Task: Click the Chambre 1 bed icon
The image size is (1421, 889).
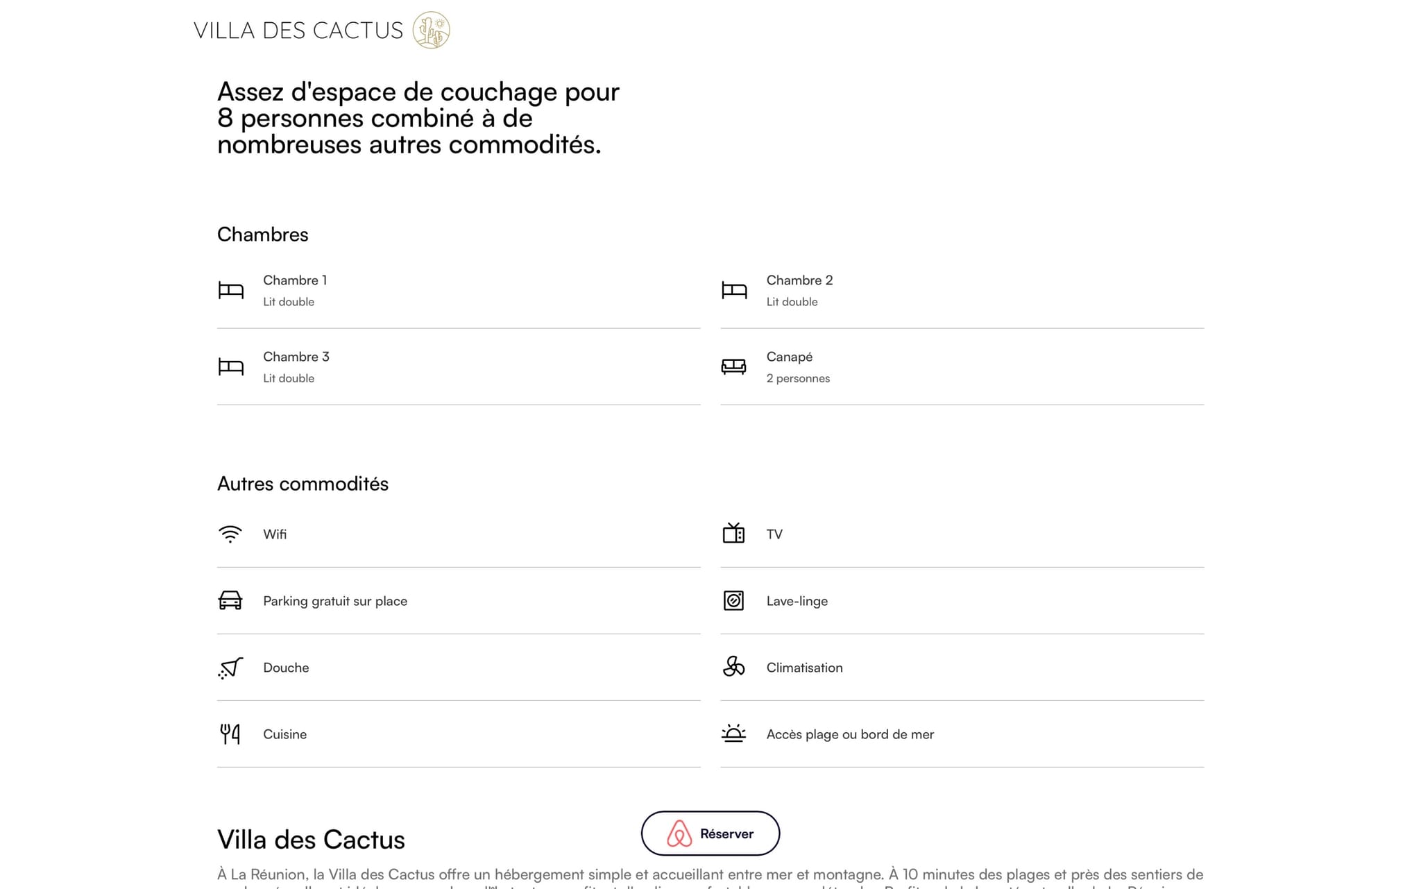Action: tap(231, 290)
